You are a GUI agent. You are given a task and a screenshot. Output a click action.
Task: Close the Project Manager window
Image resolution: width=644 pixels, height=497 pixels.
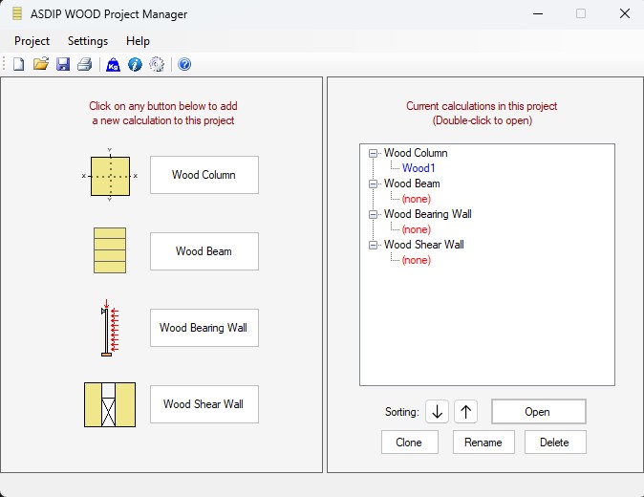pyautogui.click(x=625, y=13)
